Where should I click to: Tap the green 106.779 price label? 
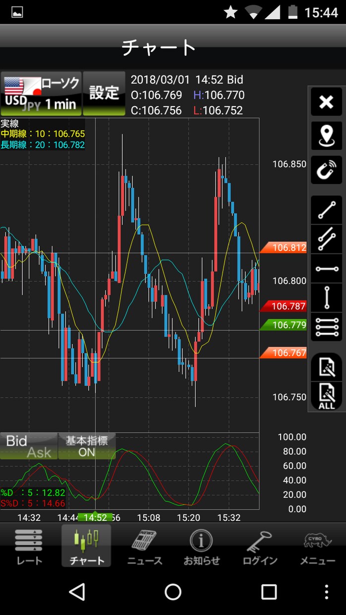284,325
